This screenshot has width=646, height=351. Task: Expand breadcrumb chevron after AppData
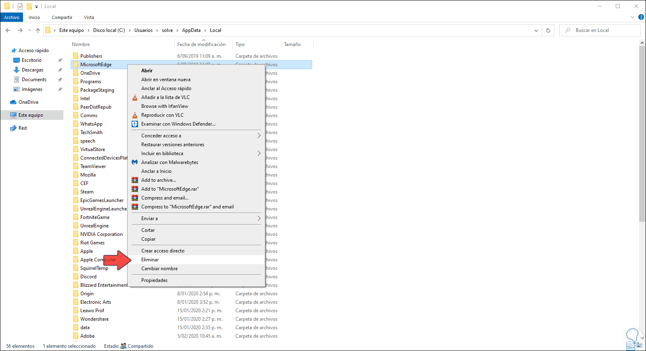pos(205,30)
